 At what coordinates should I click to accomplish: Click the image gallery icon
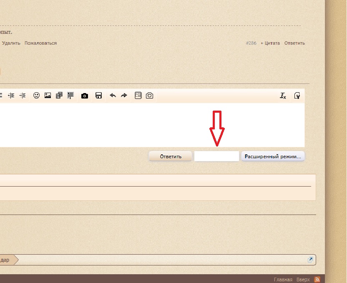point(138,96)
